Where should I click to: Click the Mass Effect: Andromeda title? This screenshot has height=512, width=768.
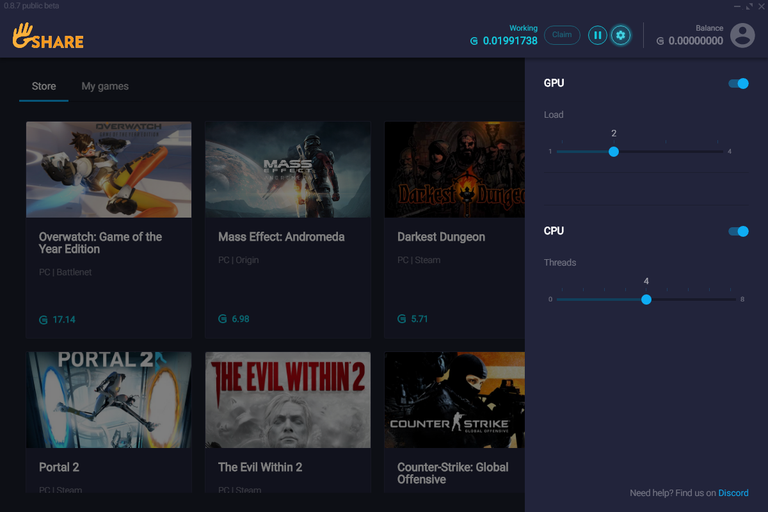pyautogui.click(x=282, y=237)
